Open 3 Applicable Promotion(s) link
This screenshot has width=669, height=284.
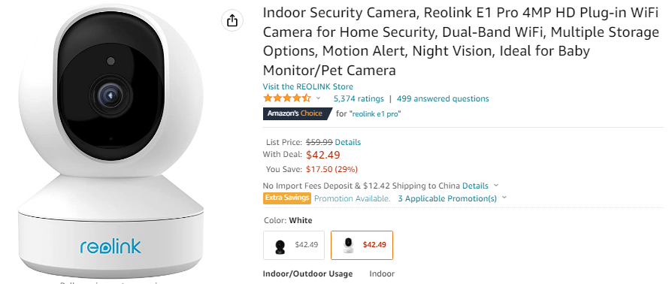tap(447, 198)
